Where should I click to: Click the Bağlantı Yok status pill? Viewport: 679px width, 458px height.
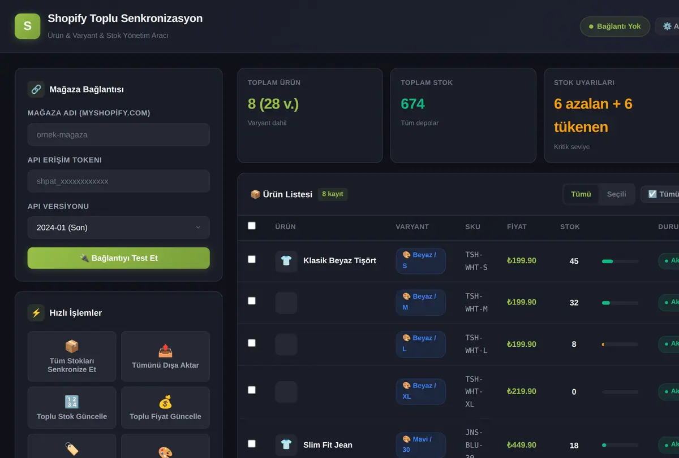pos(615,27)
